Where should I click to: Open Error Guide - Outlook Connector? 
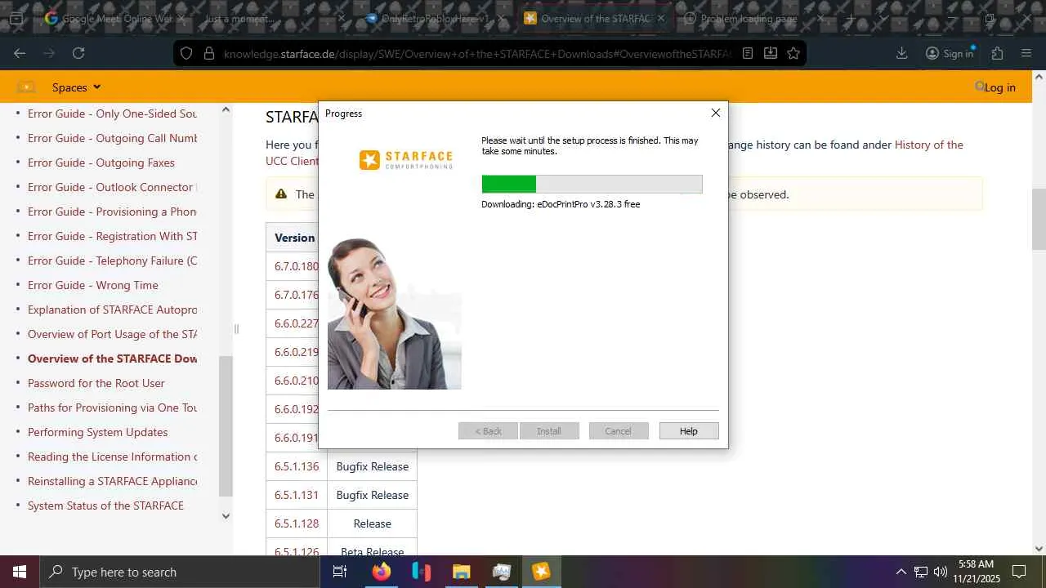pyautogui.click(x=112, y=187)
